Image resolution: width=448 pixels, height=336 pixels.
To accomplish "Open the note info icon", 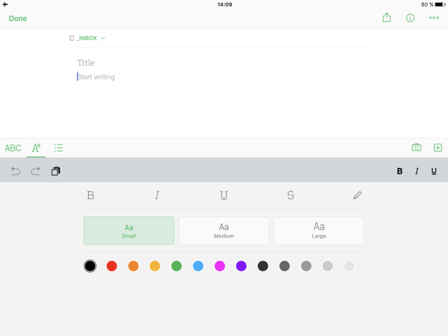I will pos(410,18).
